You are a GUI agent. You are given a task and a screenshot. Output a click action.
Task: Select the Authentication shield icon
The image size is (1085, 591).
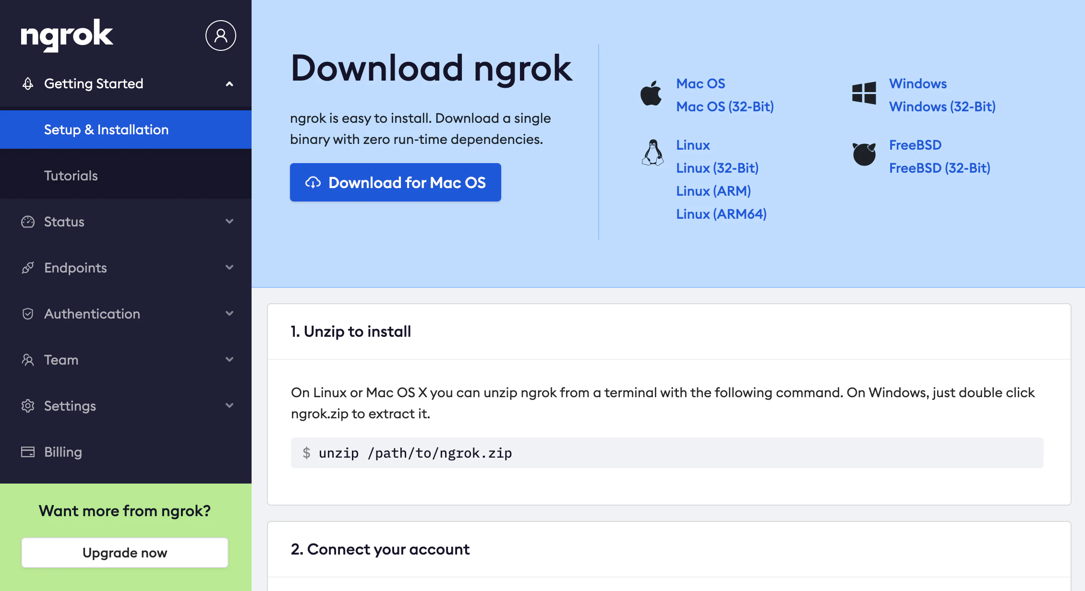point(27,314)
